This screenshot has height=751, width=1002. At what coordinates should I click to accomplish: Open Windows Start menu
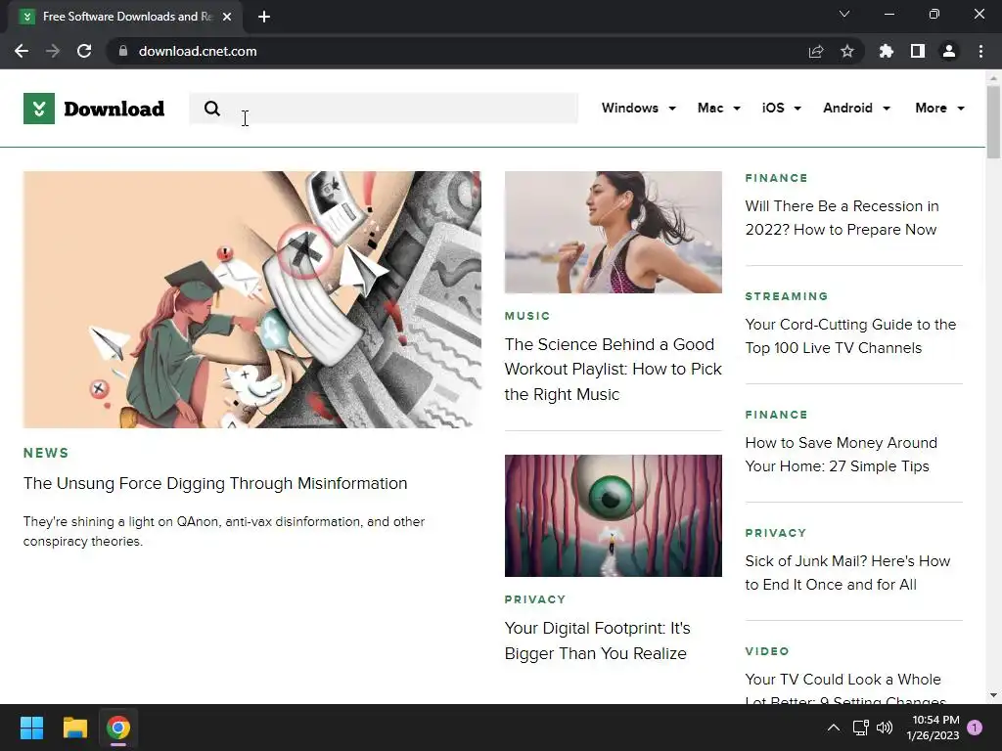pyautogui.click(x=31, y=728)
